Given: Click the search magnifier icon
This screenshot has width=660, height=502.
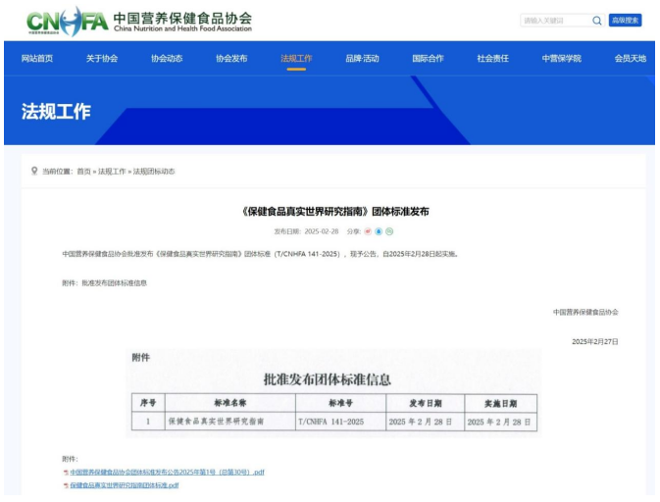Looking at the screenshot, I should click(596, 21).
